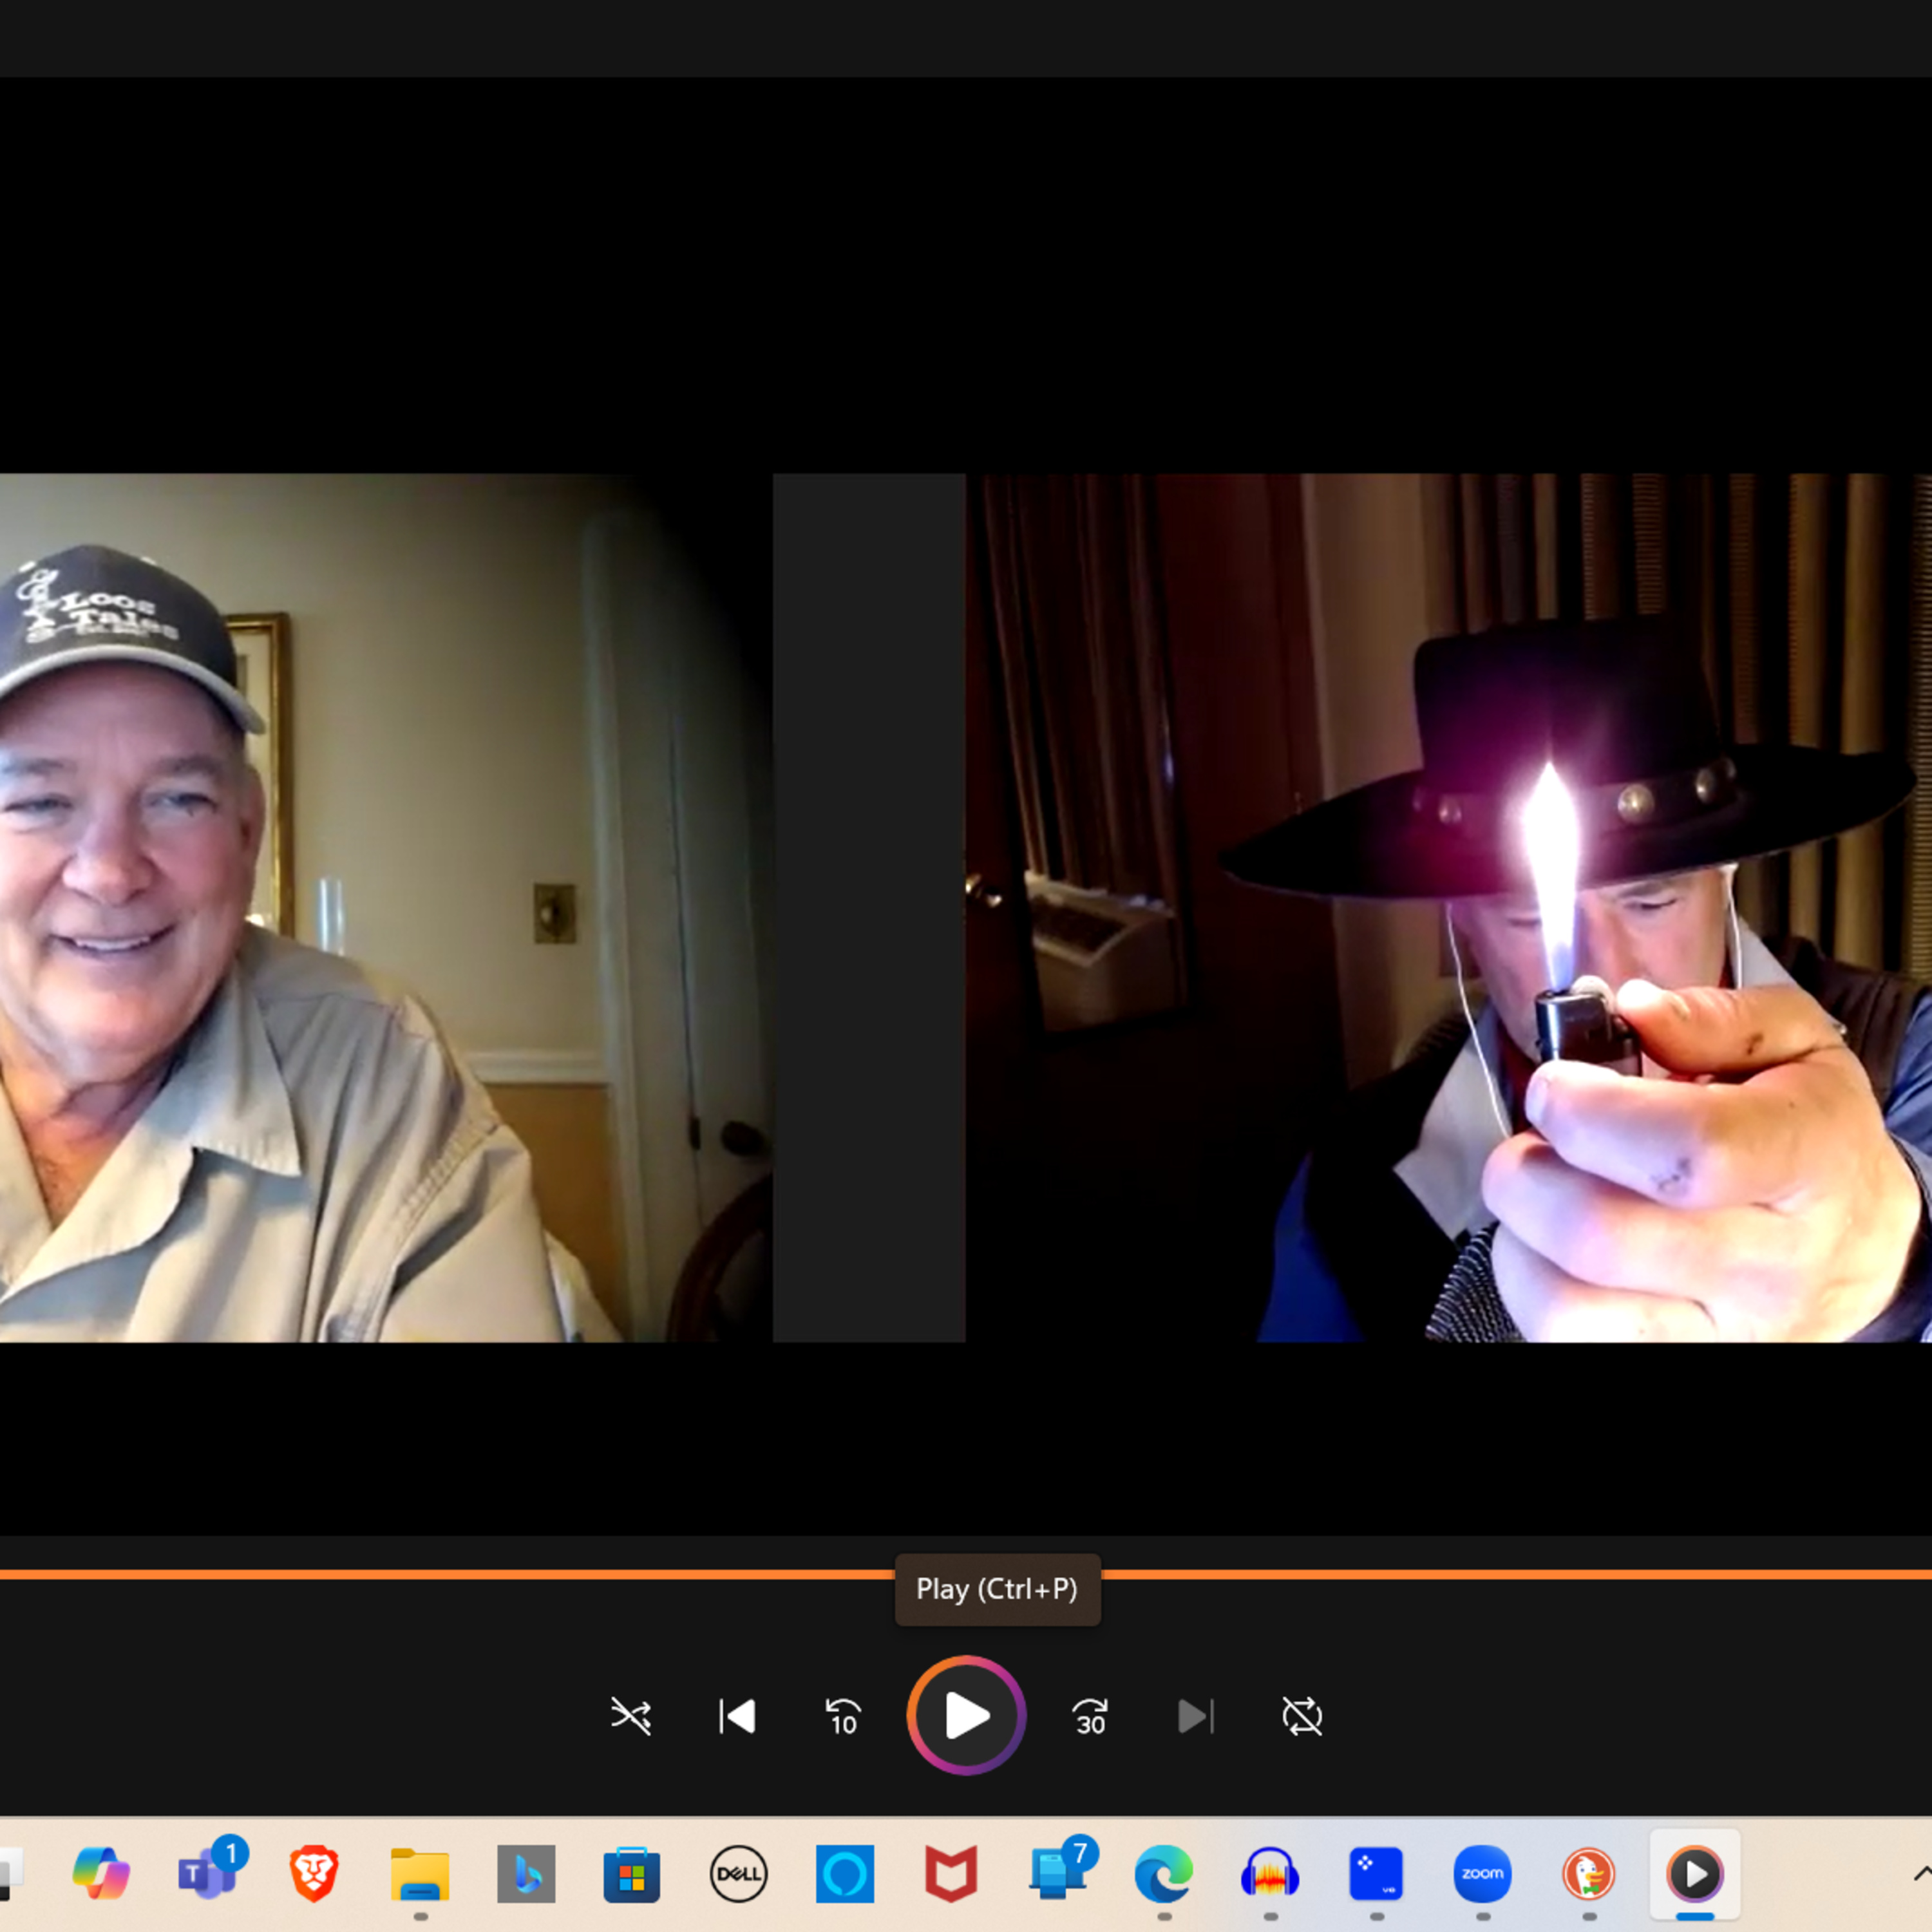Skip back 10 seconds
Screen dimensions: 1932x1932
pos(843,1716)
